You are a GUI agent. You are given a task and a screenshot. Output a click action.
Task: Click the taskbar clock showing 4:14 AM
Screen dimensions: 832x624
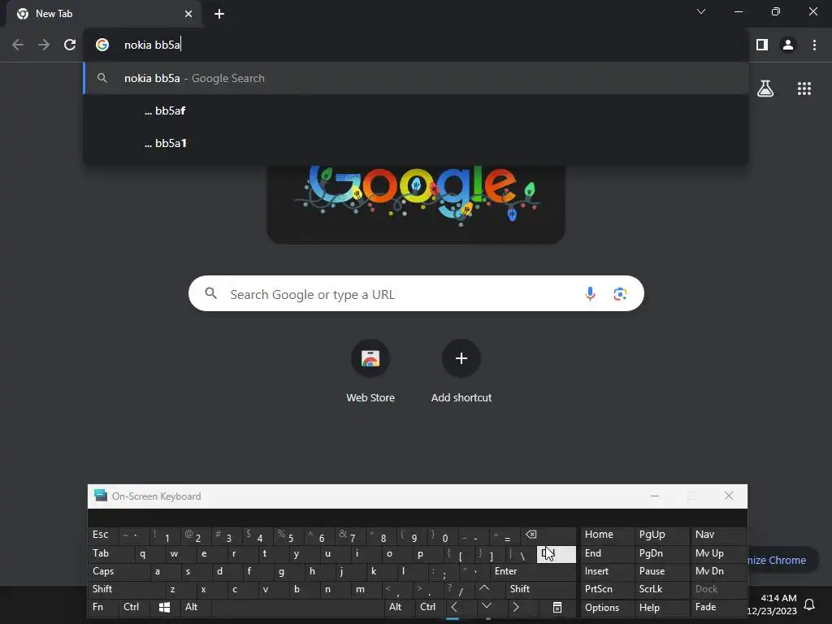[773, 604]
